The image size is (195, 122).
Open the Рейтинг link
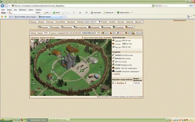81,22
